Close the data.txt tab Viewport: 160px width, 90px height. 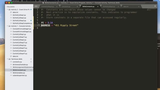[x=139, y=7]
